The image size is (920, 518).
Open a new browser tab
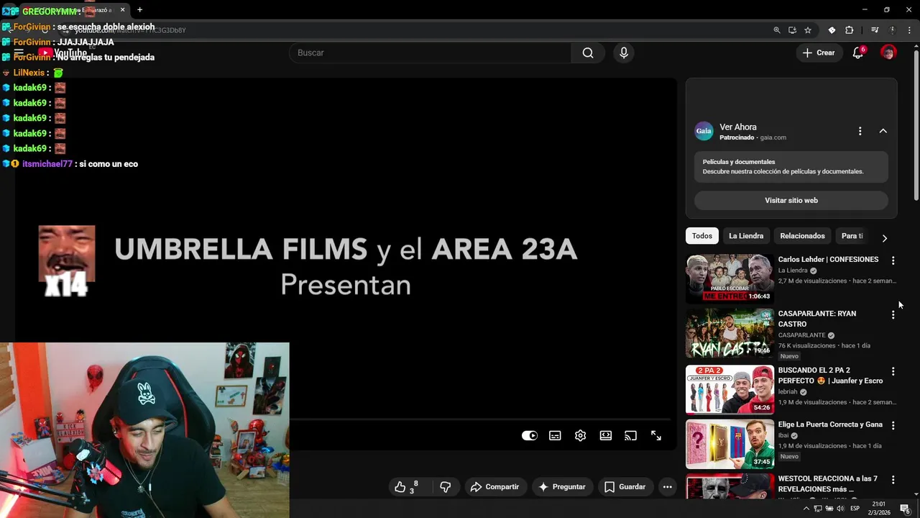tap(139, 10)
